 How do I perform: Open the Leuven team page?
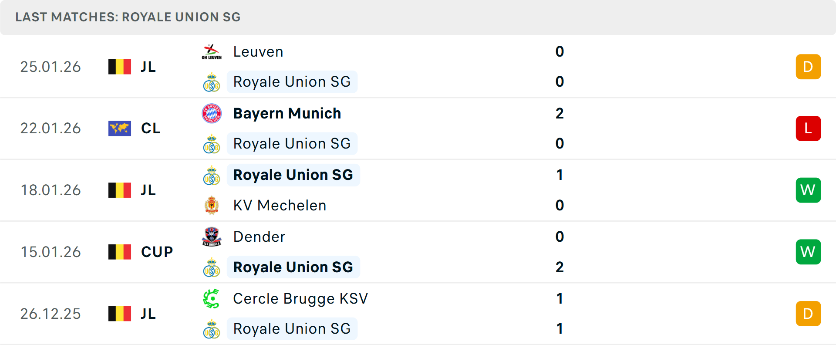tap(258, 52)
